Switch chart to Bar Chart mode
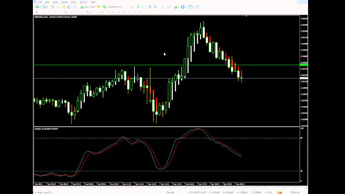Screen dimensions: 345x194 coord(132,7)
